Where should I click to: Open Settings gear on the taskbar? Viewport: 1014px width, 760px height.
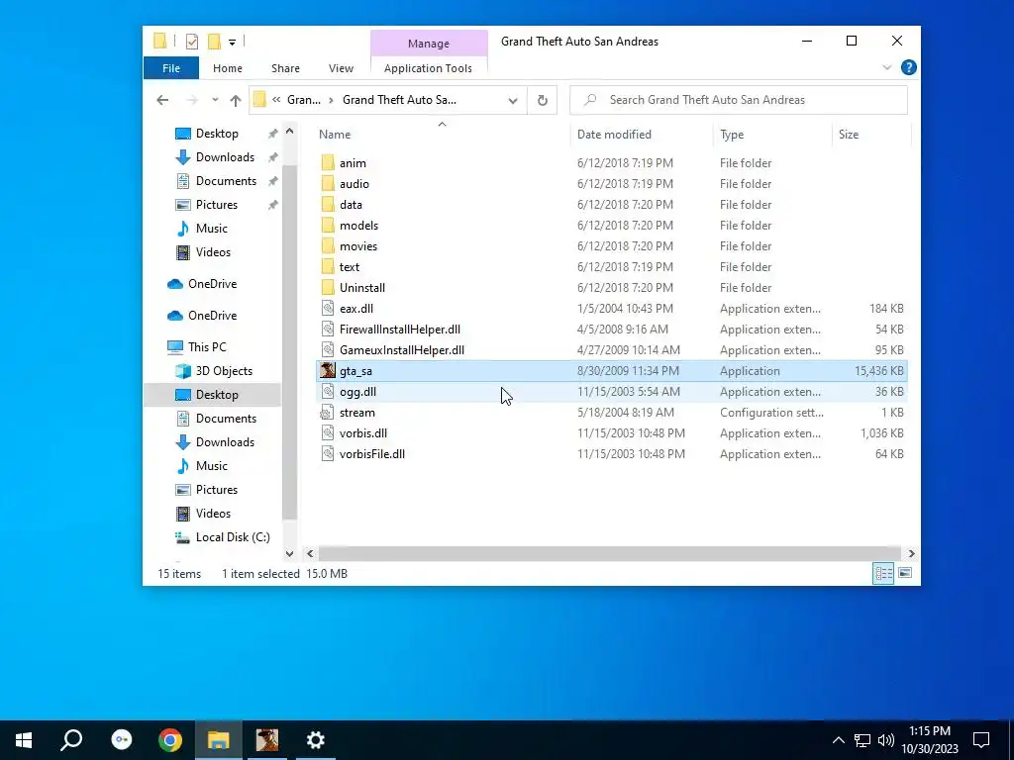click(x=315, y=740)
